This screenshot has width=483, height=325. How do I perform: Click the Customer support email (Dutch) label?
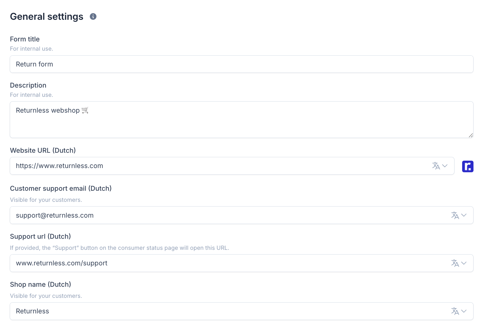61,188
